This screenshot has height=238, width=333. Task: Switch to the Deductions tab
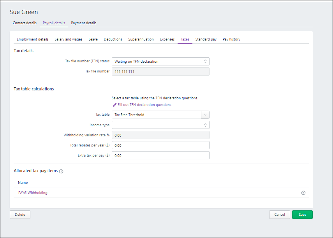click(x=113, y=39)
